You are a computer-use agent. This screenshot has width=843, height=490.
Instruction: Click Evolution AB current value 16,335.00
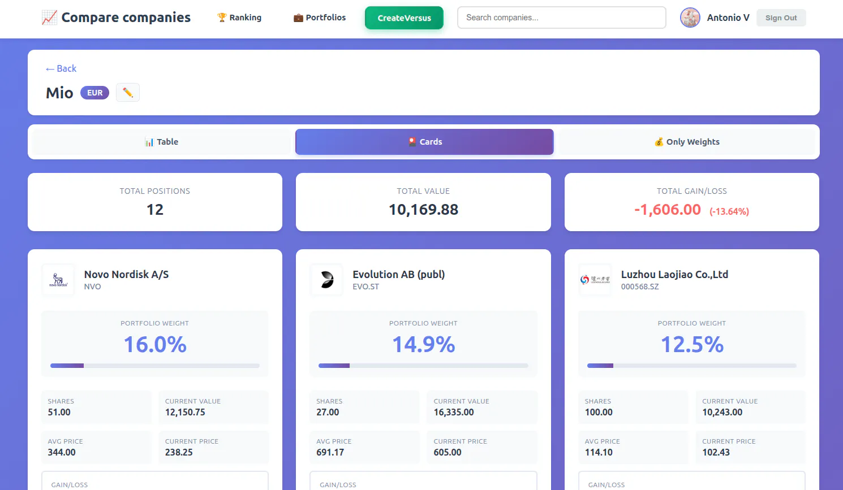click(x=454, y=413)
